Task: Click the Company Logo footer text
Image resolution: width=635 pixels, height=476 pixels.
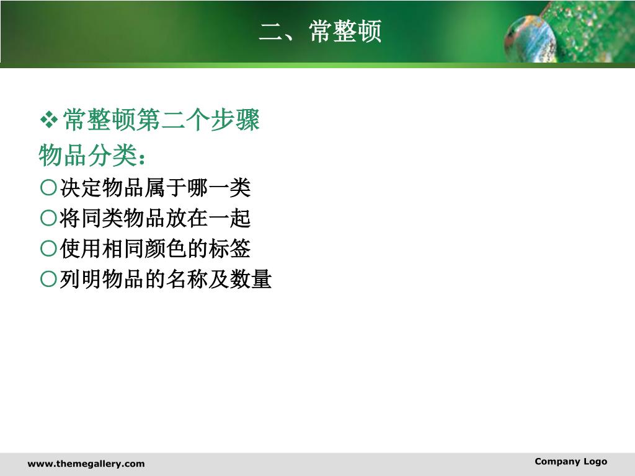Action: pos(571,461)
